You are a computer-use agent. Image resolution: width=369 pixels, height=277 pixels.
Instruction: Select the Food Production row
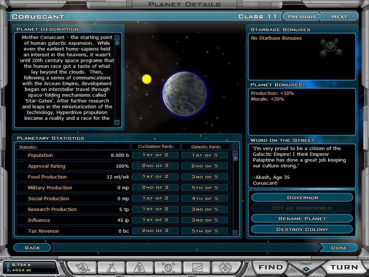click(x=123, y=177)
